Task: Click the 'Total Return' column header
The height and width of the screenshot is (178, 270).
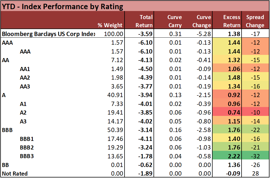Action: pos(144,21)
